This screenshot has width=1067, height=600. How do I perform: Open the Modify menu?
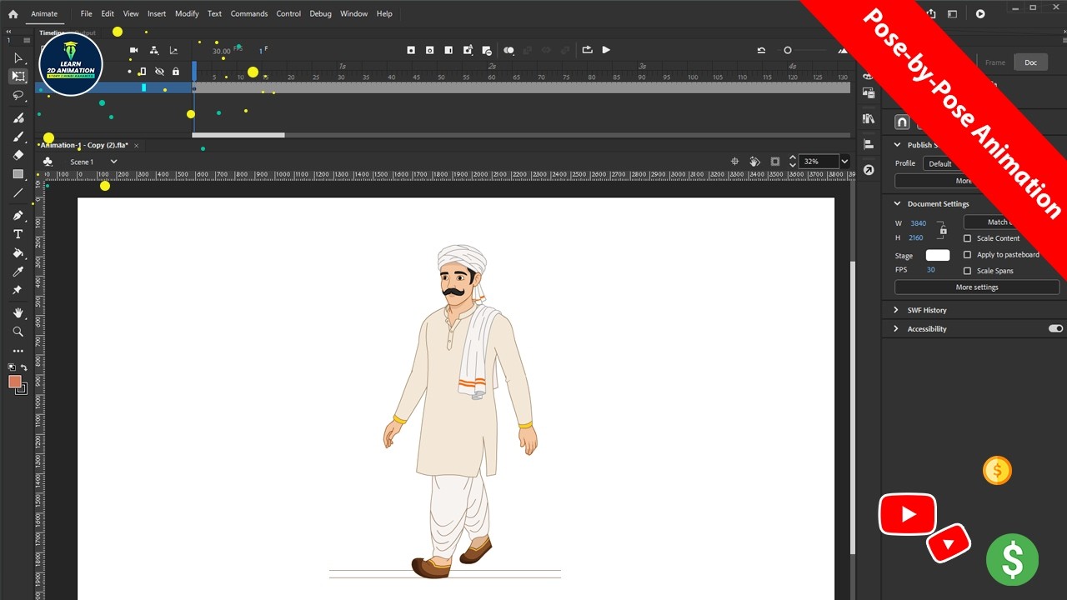click(187, 14)
